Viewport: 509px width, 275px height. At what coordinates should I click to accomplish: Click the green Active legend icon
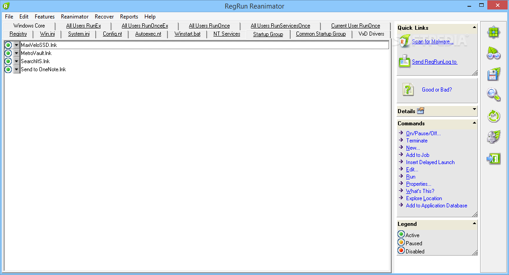pyautogui.click(x=401, y=234)
